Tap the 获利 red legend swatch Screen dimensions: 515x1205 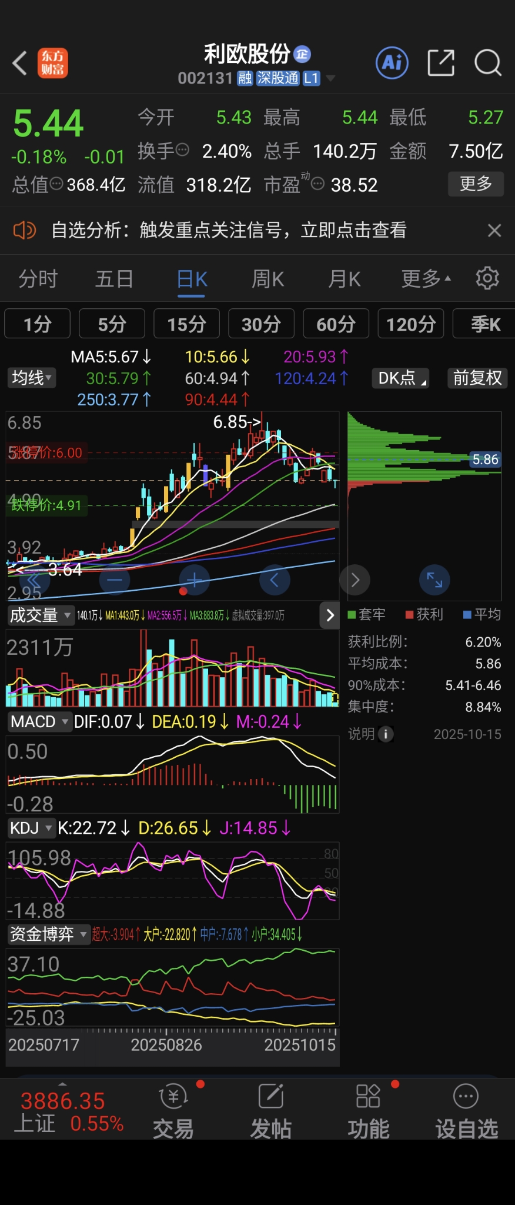(x=409, y=615)
